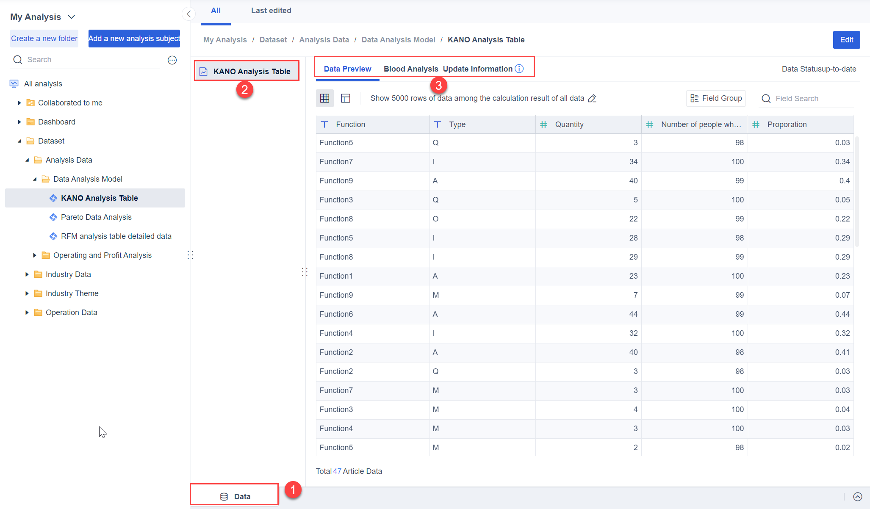Click the bottom-right collapse up arrow icon
This screenshot has height=509, width=870.
858,497
